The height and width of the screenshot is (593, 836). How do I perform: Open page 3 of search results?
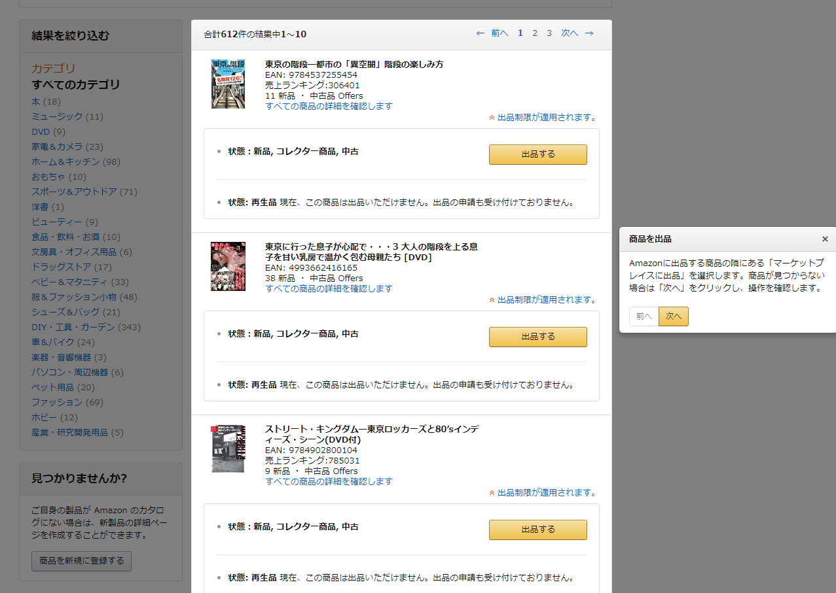click(549, 33)
